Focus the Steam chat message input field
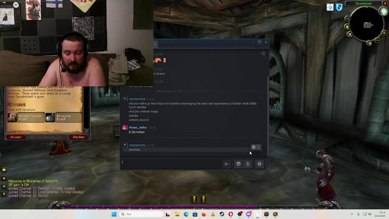The image size is (389, 219). click(x=172, y=164)
